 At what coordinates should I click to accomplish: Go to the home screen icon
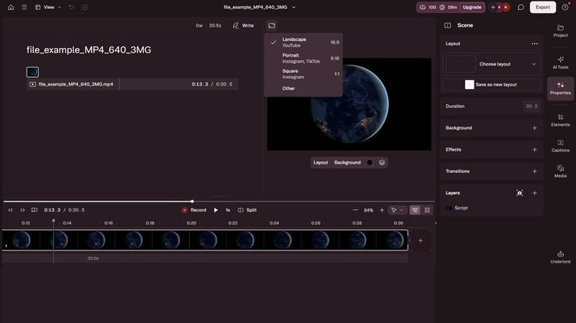(11, 7)
